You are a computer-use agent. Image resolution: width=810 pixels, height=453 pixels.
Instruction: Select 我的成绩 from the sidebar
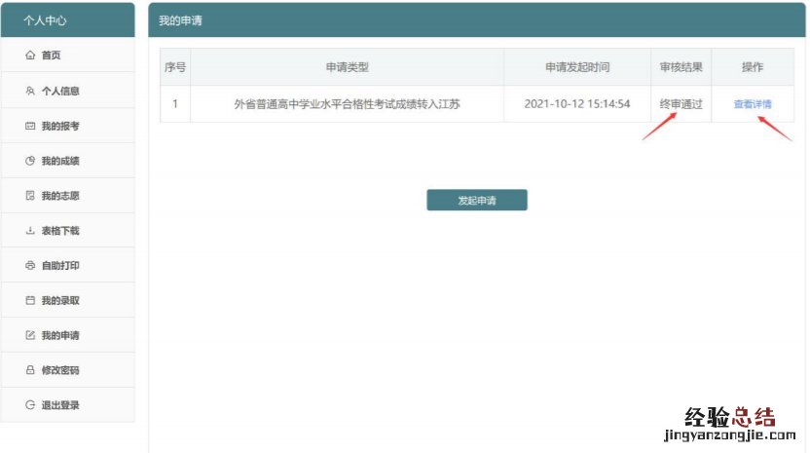pyautogui.click(x=60, y=161)
